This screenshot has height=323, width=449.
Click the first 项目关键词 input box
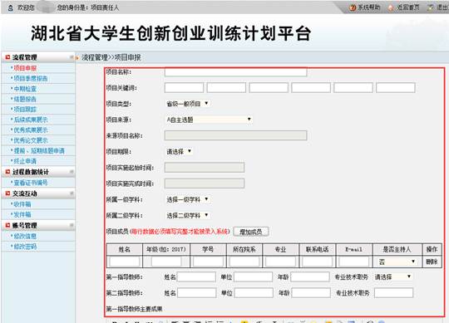tap(184, 88)
